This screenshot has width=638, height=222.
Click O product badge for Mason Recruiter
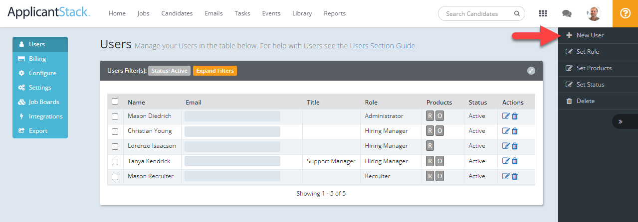[439, 176]
